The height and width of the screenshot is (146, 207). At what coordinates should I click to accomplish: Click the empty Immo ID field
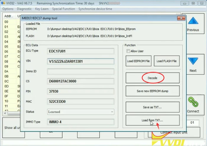[x=81, y=71]
